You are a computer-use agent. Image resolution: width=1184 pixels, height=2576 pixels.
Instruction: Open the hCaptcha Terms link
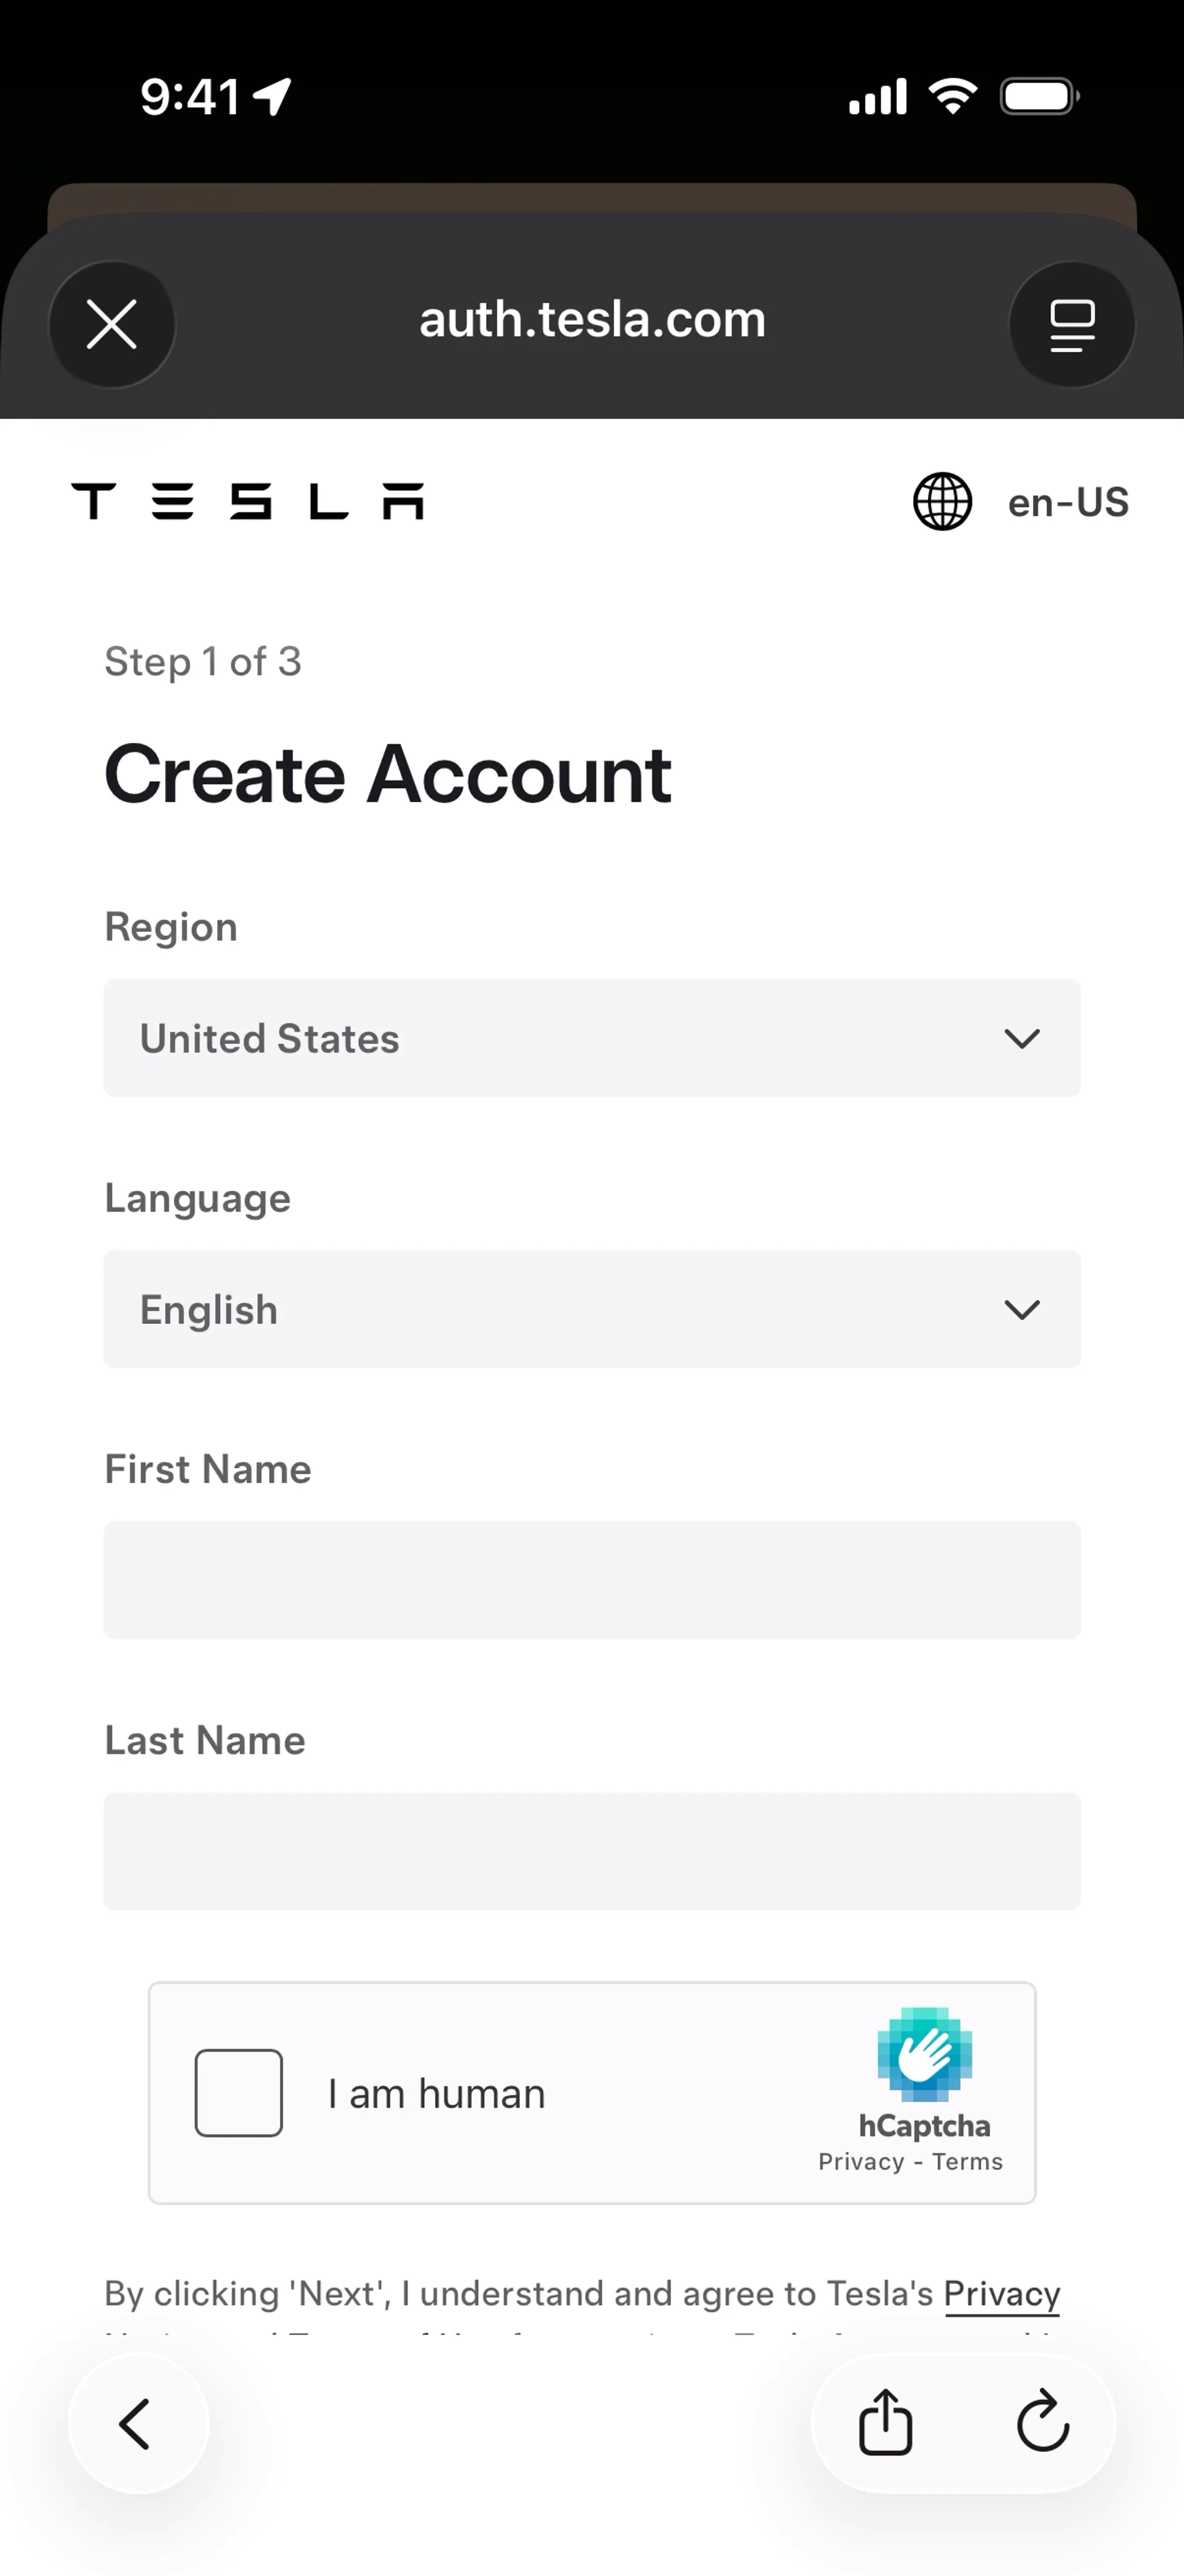tap(967, 2162)
